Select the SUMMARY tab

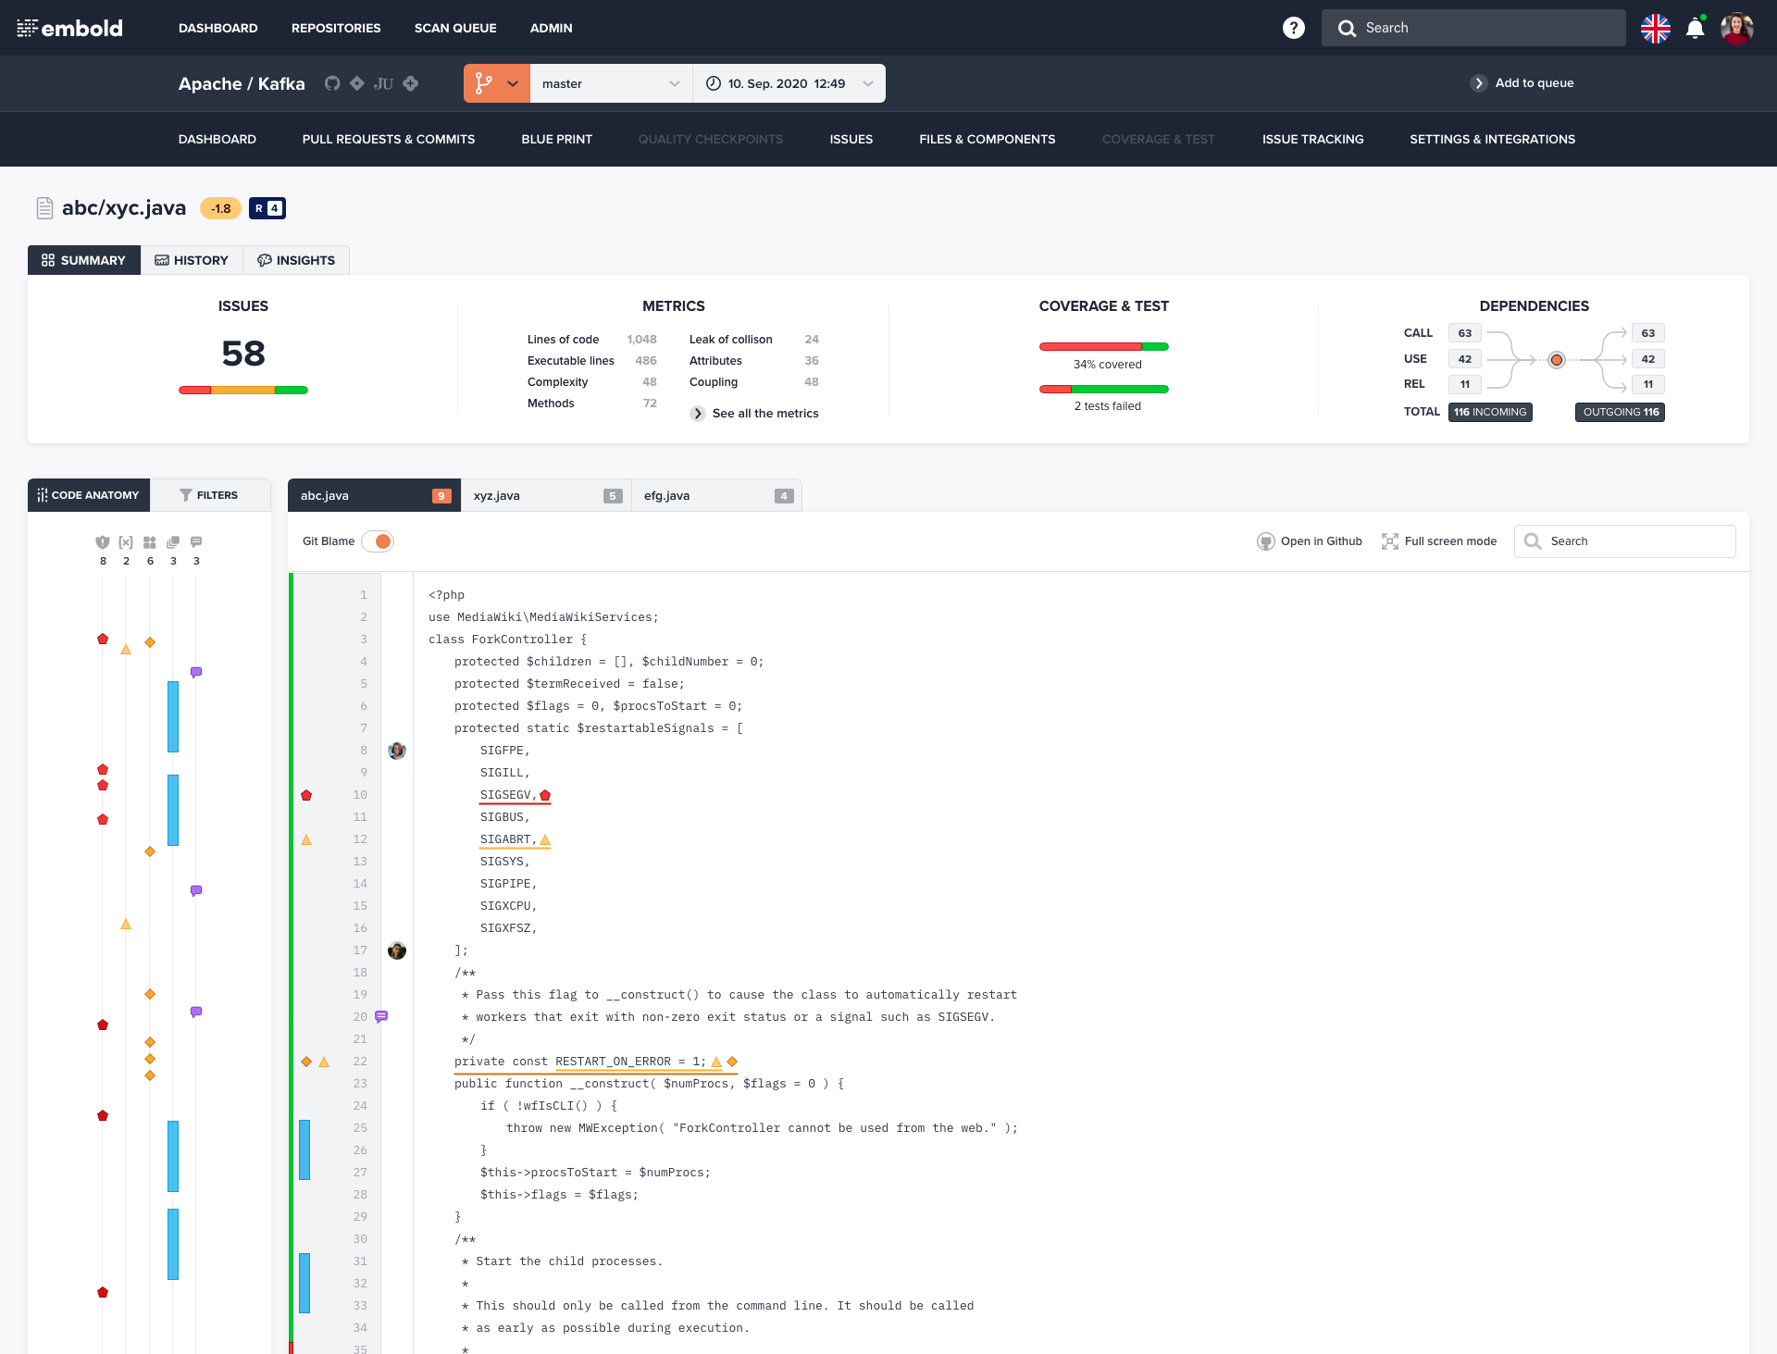point(84,260)
